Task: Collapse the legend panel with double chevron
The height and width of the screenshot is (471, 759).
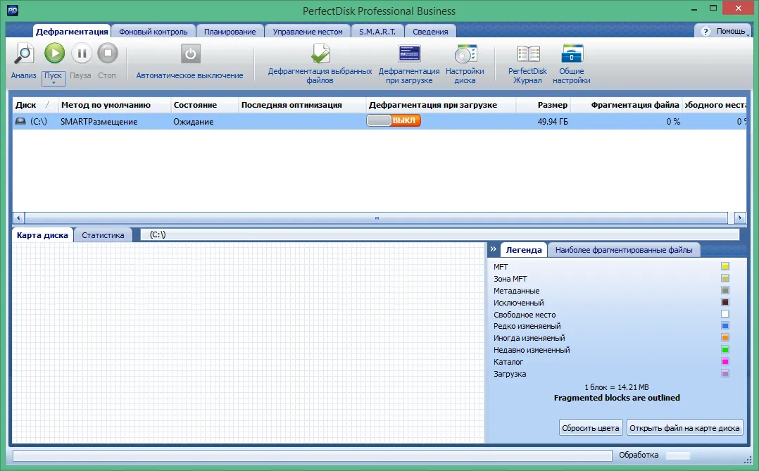Action: (494, 249)
